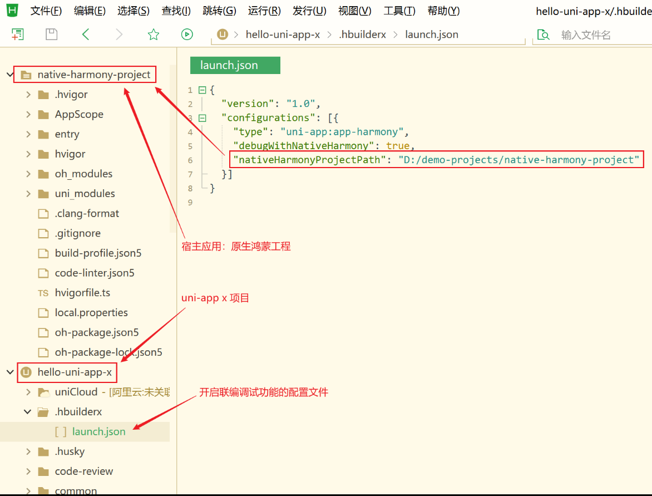Collapse the hello-uni-app-x project node

pyautogui.click(x=10, y=372)
